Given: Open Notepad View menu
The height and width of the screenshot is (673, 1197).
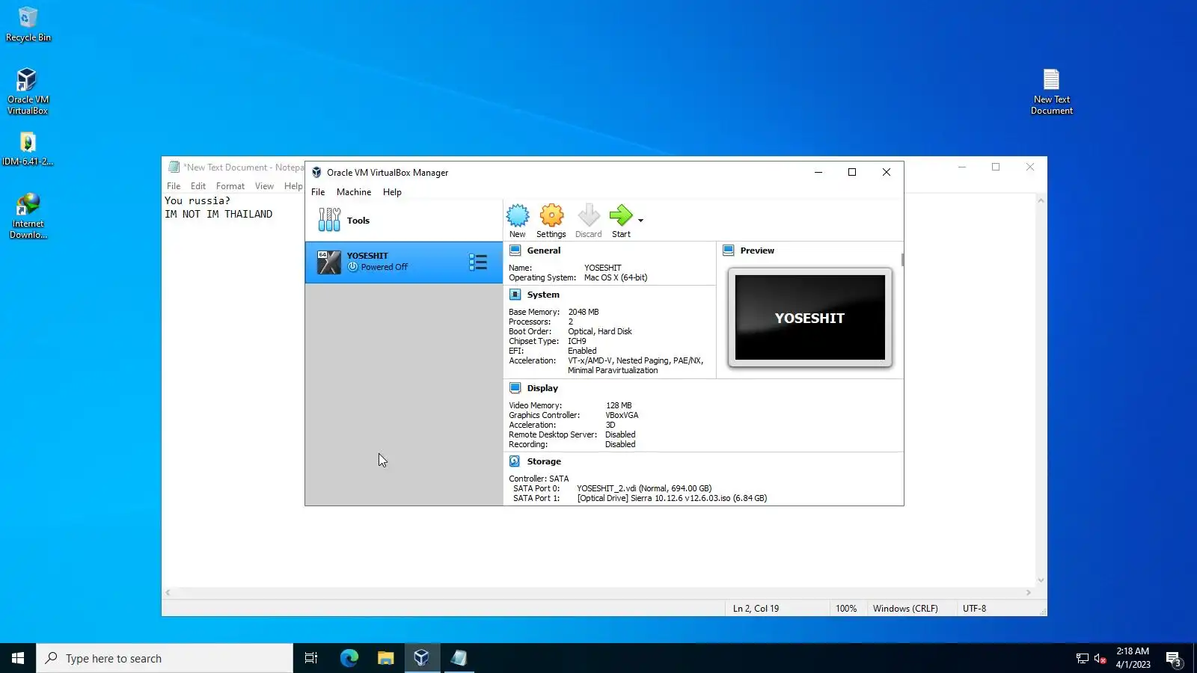Looking at the screenshot, I should click(264, 186).
